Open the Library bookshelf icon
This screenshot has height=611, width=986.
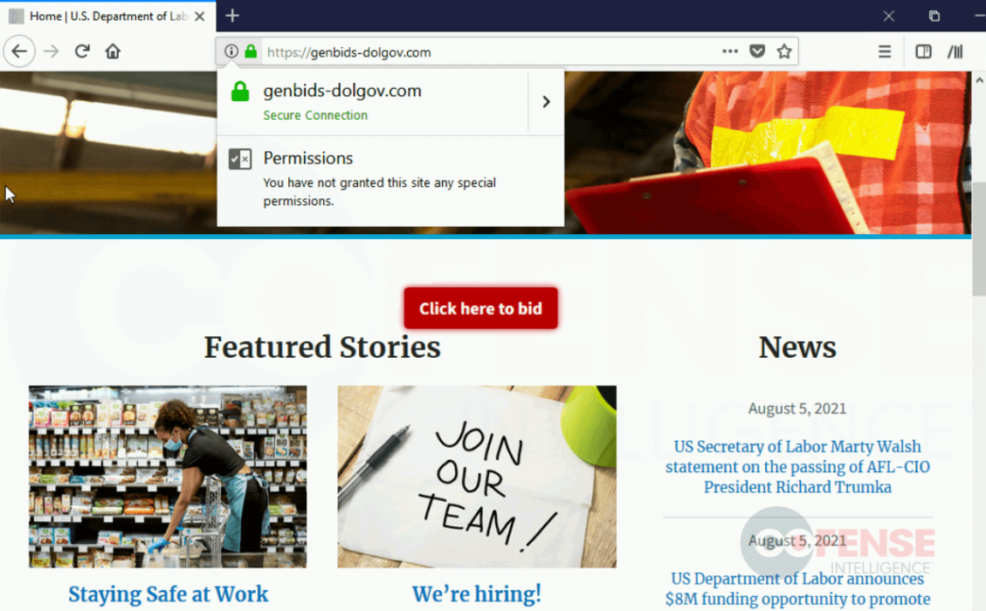[x=955, y=51]
